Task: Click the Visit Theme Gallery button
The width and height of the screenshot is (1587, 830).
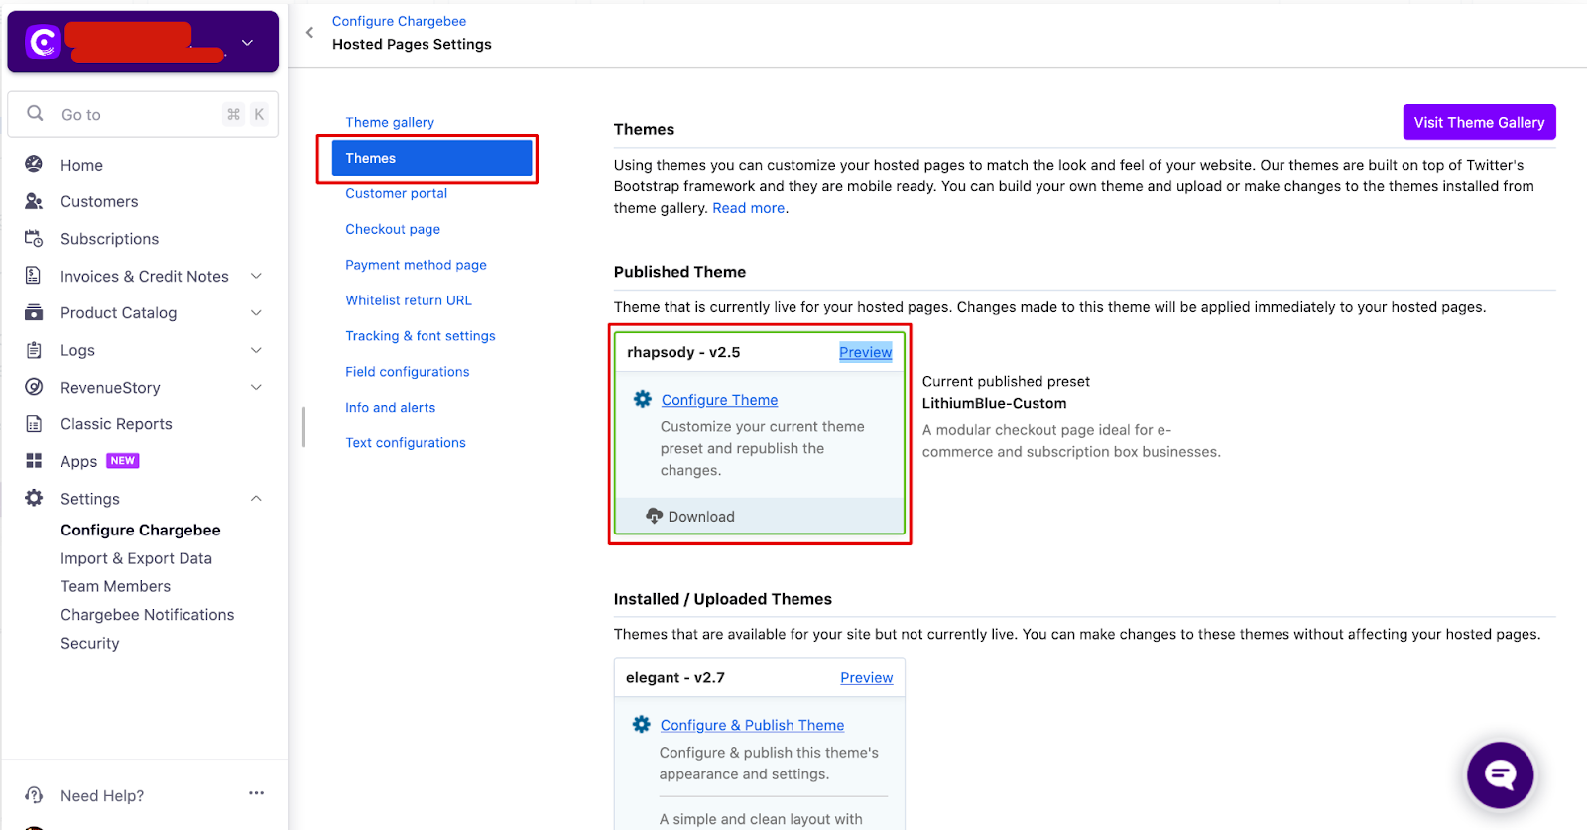Action: (1479, 122)
